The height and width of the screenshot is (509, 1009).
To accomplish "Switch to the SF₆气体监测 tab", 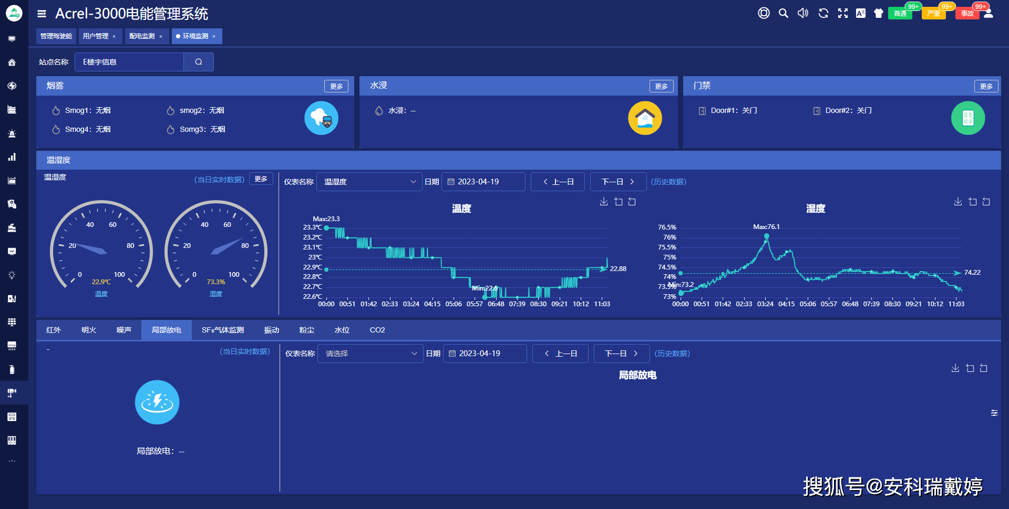I will 223,330.
